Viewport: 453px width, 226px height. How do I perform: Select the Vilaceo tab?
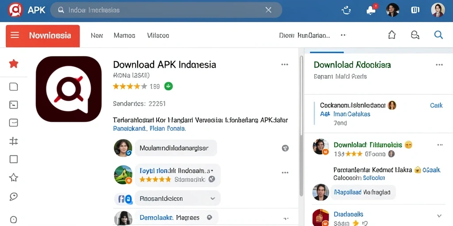(x=158, y=35)
